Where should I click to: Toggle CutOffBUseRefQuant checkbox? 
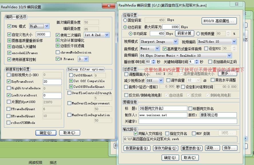71,87
